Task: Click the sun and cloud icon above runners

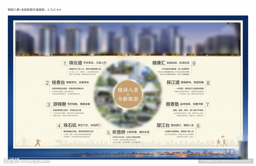Action: (223, 137)
